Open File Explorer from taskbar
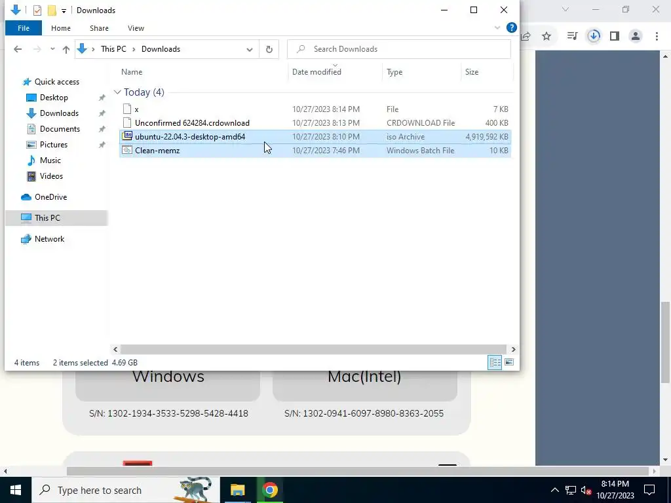This screenshot has width=671, height=503. point(237,490)
